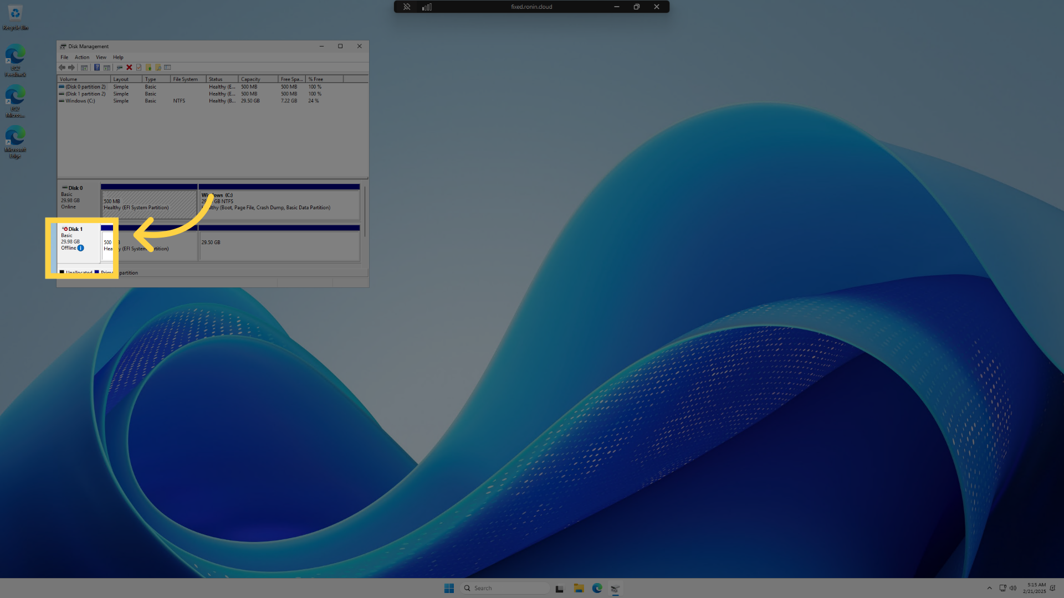Sort by the Type column header
Image resolution: width=1064 pixels, height=598 pixels.
point(157,79)
